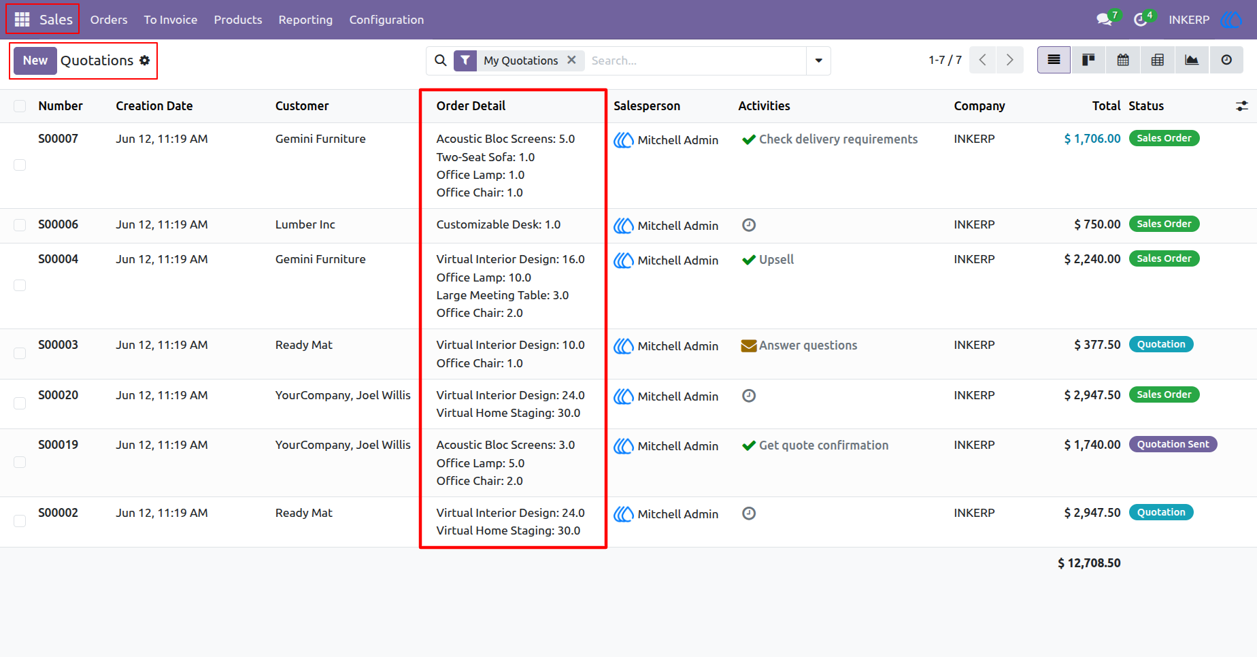Viewport: 1257px width, 657px height.
Task: Switch to graph view
Action: (x=1192, y=60)
